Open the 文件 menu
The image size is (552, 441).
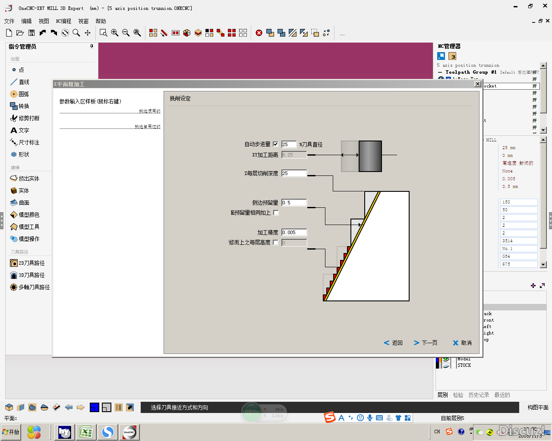point(9,21)
